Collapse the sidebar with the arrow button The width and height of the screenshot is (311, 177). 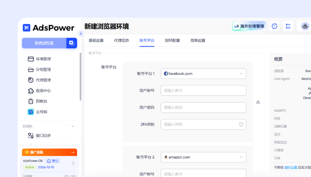click(81, 34)
